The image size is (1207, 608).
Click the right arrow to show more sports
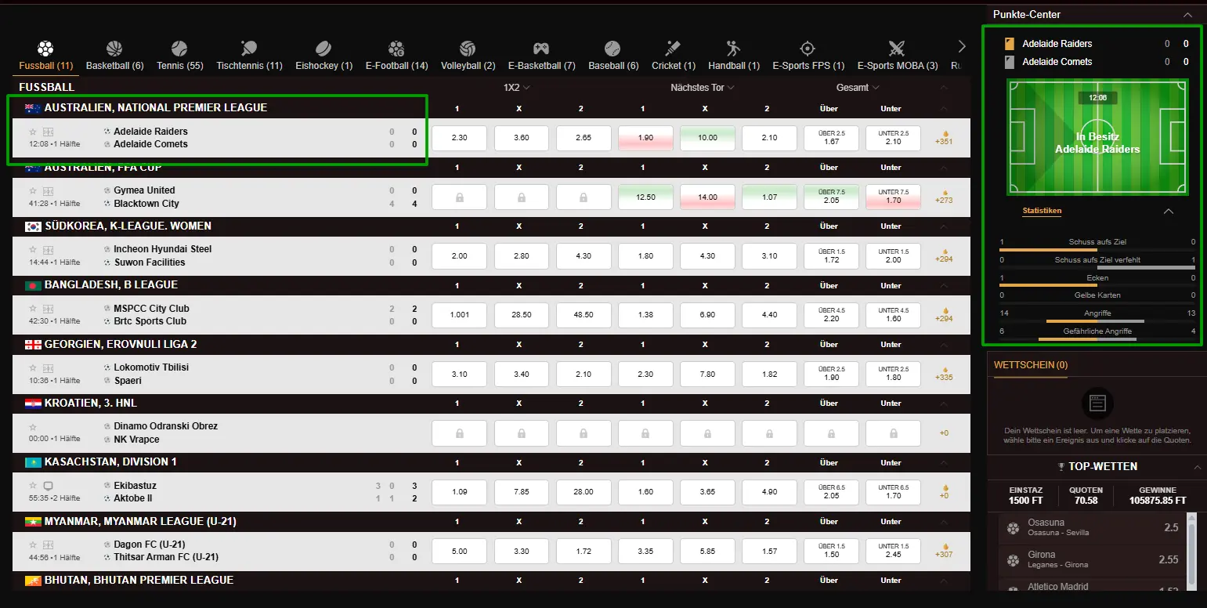962,47
